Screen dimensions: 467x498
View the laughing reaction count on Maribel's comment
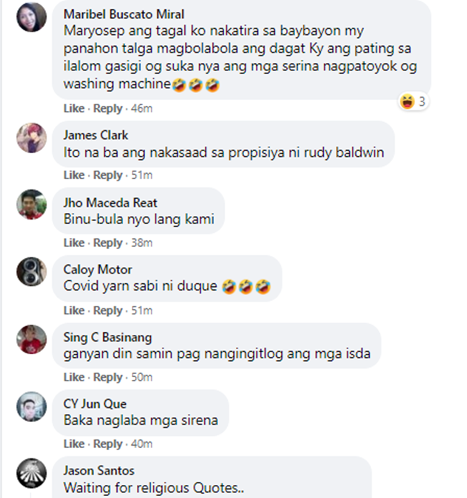[x=413, y=101]
